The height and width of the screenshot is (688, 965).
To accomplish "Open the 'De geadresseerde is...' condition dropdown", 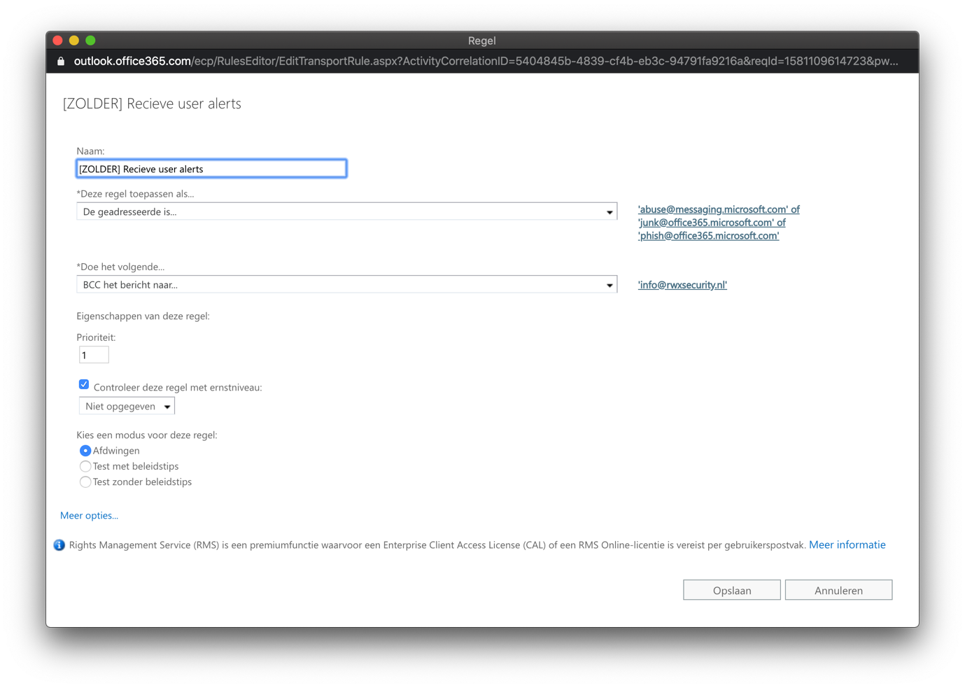I will click(x=346, y=211).
